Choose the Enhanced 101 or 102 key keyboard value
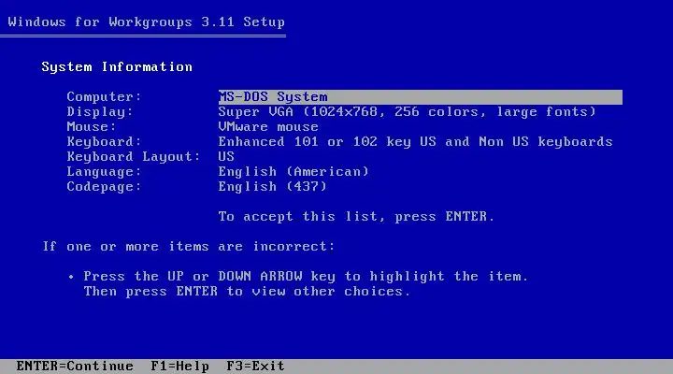Image resolution: width=673 pixels, height=374 pixels. [415, 142]
